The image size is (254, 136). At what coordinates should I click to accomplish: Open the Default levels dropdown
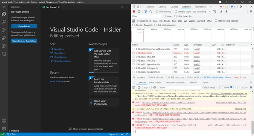click(x=210, y=87)
